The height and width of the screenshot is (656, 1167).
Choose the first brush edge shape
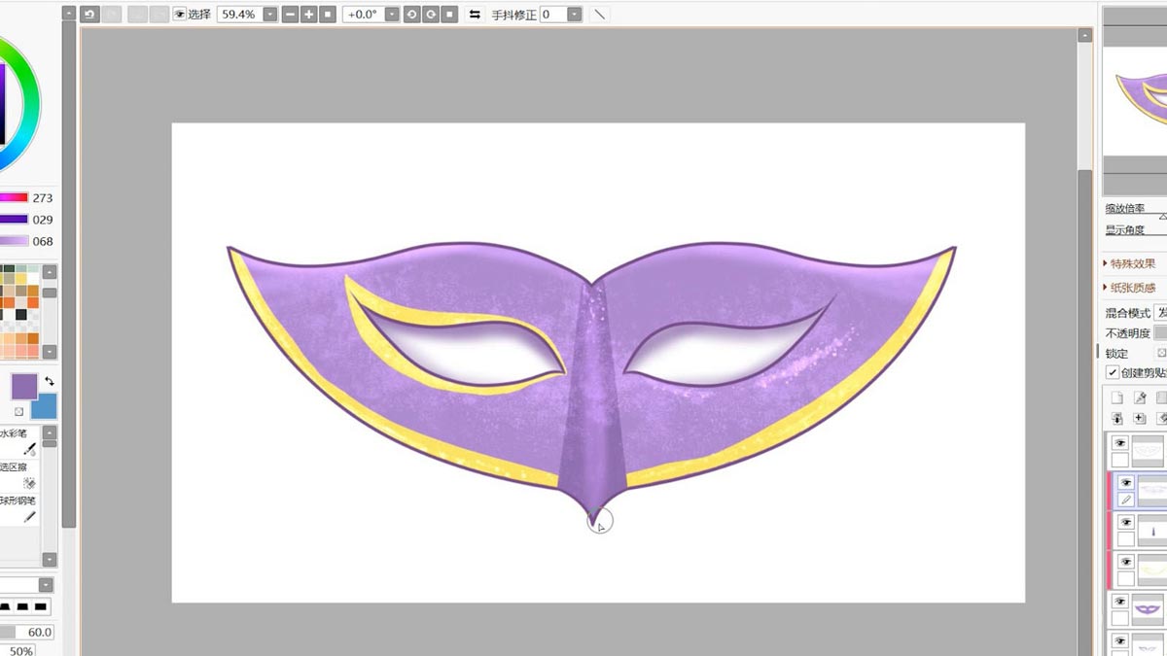[x=3, y=606]
